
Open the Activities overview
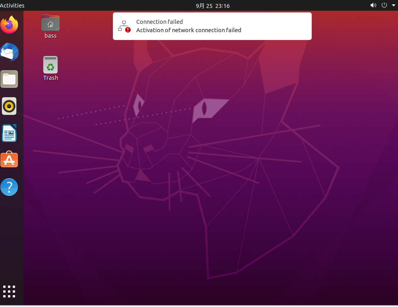click(x=12, y=5)
